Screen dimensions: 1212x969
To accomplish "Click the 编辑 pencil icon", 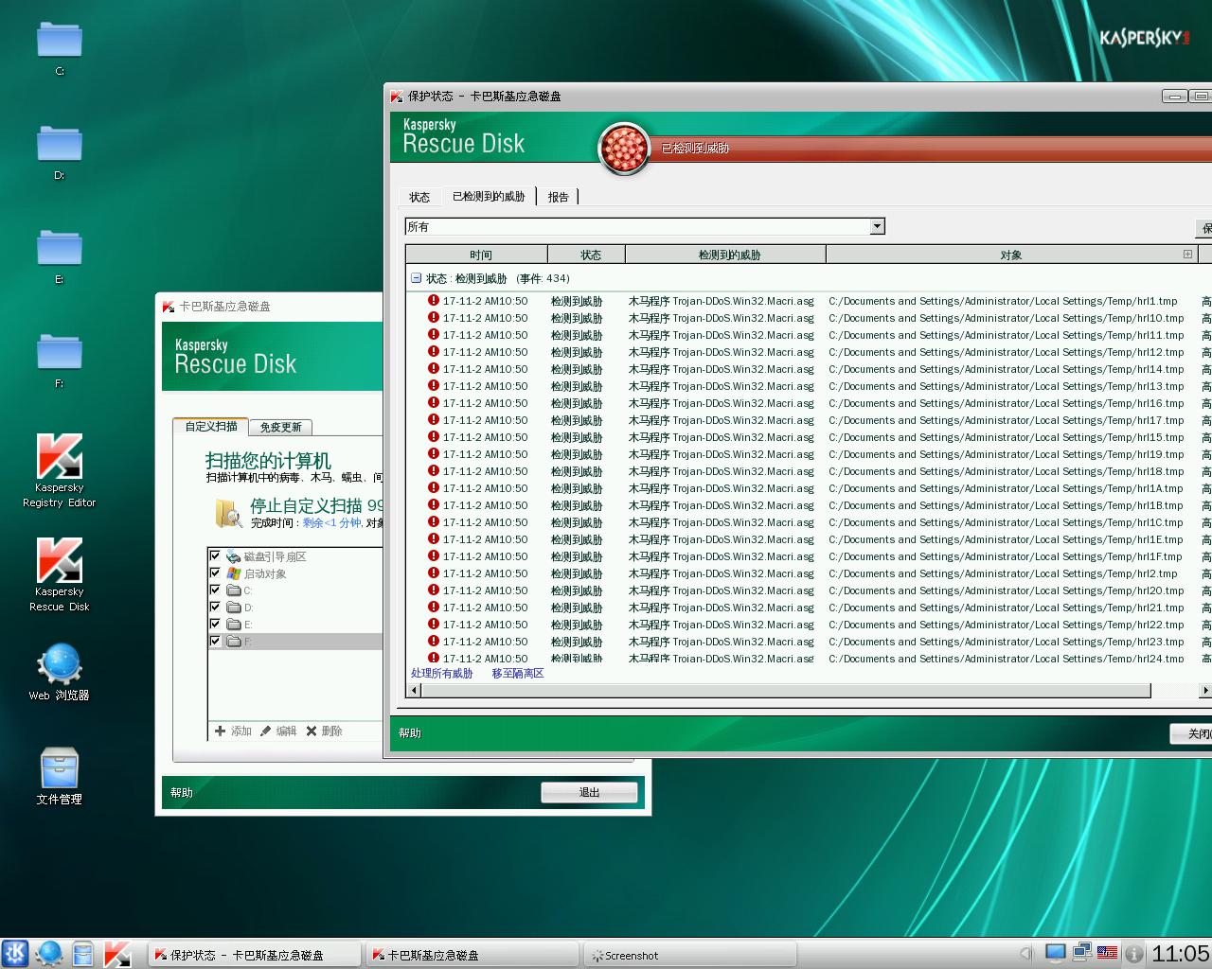I will tap(266, 731).
